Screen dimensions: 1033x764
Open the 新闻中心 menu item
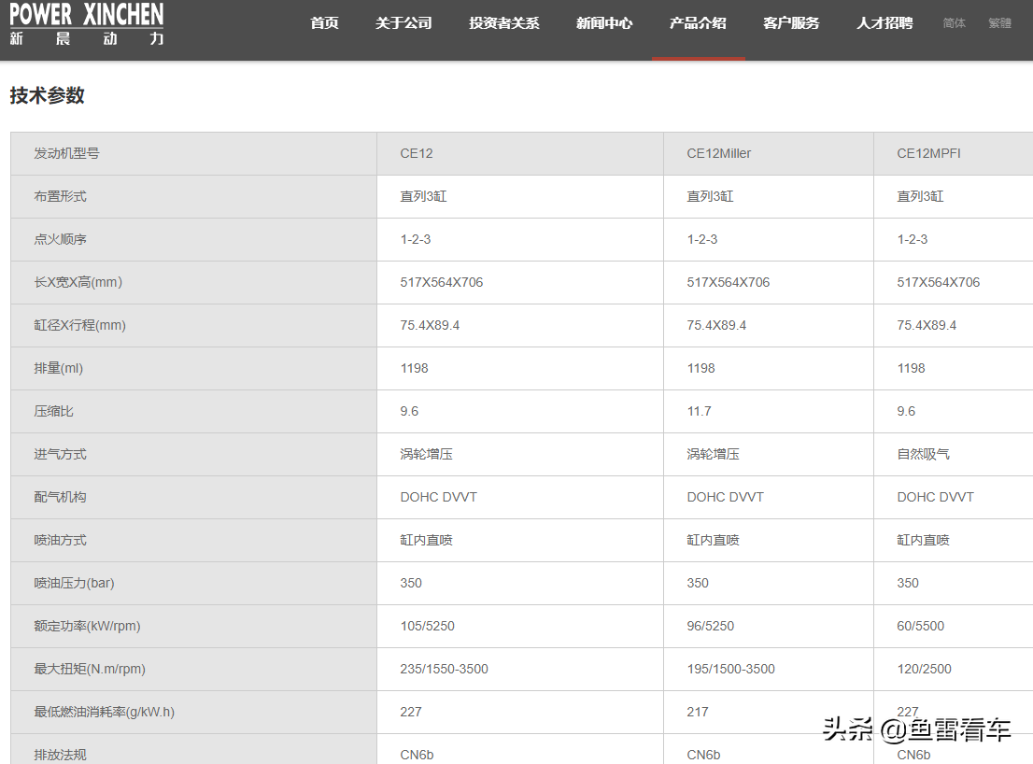tap(604, 23)
